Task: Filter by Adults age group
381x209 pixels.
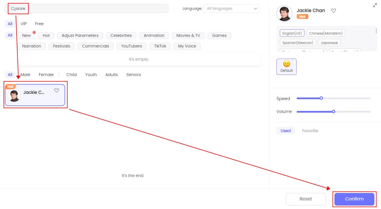Action: [x=111, y=75]
